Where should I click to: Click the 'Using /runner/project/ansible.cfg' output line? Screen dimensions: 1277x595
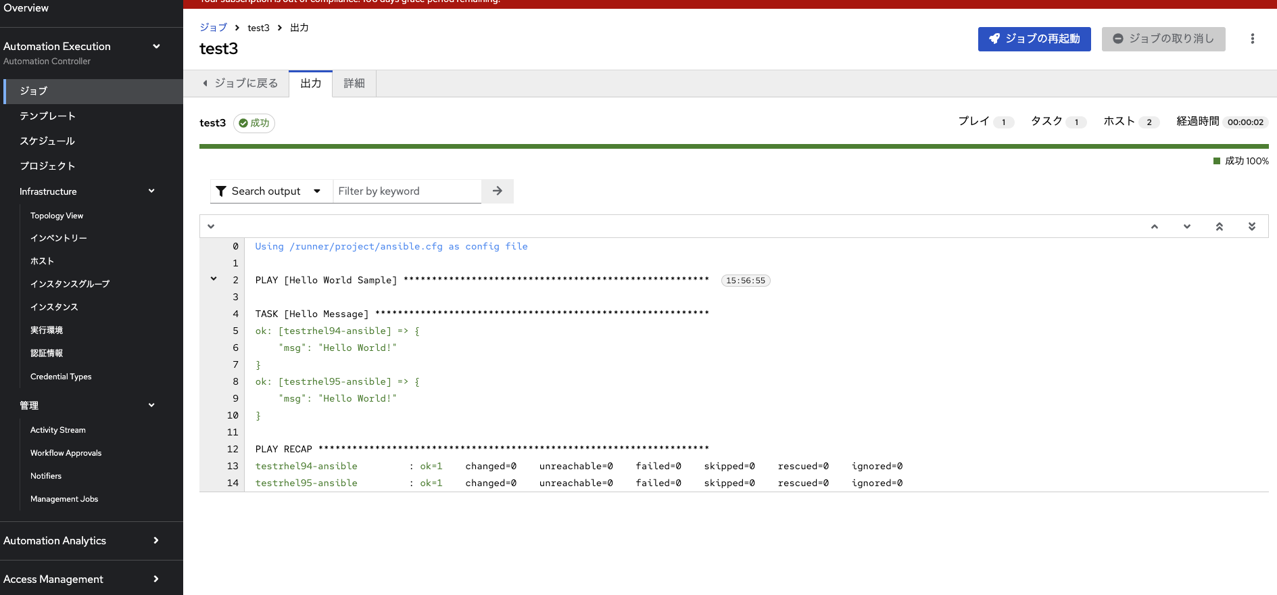tap(391, 246)
